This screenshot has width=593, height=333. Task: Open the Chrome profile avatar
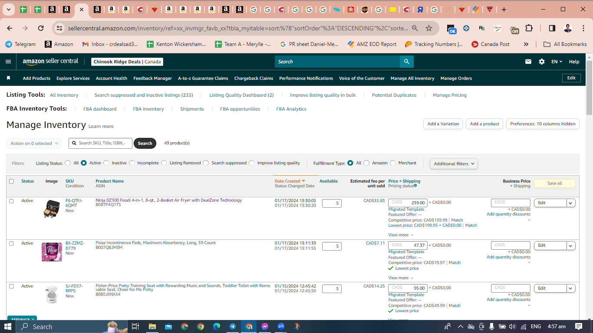coord(567,28)
